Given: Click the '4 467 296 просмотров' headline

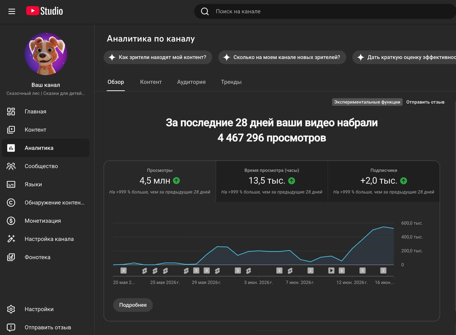Looking at the screenshot, I should pyautogui.click(x=272, y=138).
